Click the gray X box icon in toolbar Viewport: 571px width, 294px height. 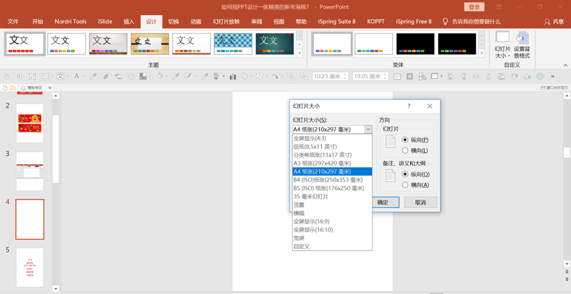[x=409, y=77]
